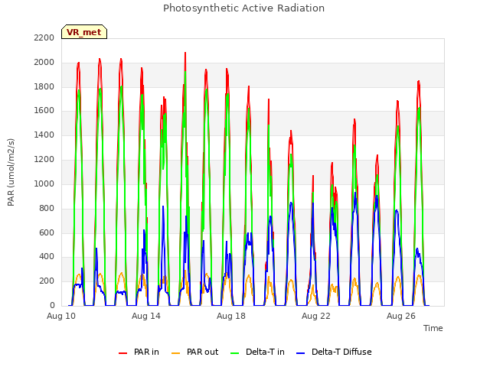Click the 0 y-axis tick label
This screenshot has width=490, height=367.
pyautogui.click(x=52, y=305)
